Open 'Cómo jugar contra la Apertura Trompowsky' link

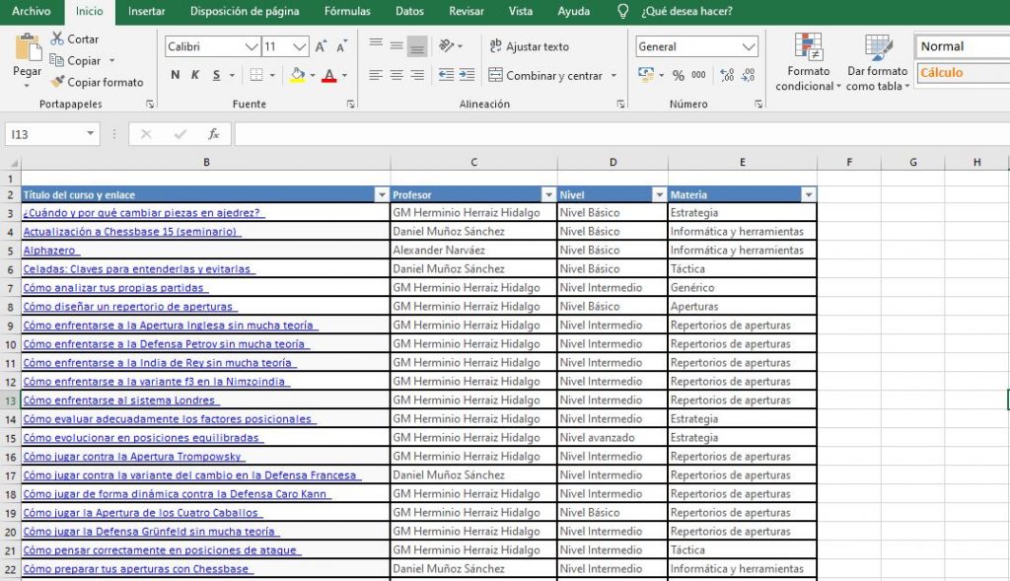tap(132, 456)
